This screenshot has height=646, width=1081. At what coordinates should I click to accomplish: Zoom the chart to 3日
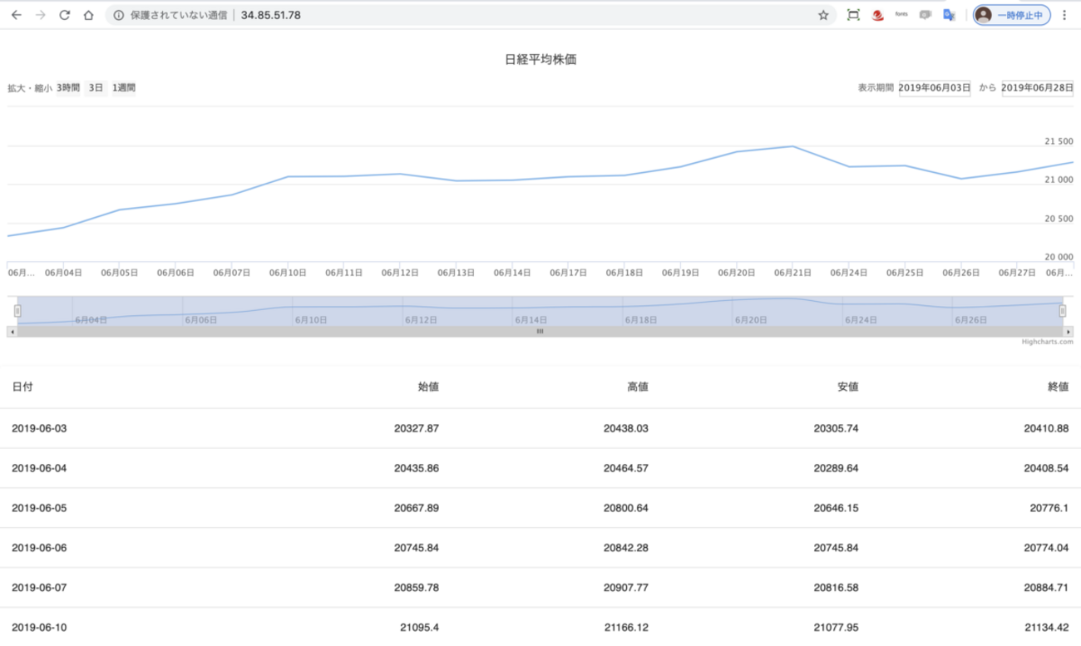96,88
